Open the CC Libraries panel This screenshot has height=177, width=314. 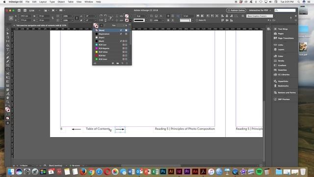[x=284, y=75]
